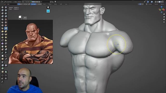Select the Line Project tool
The image size is (166, 93).
(x=2, y=62)
